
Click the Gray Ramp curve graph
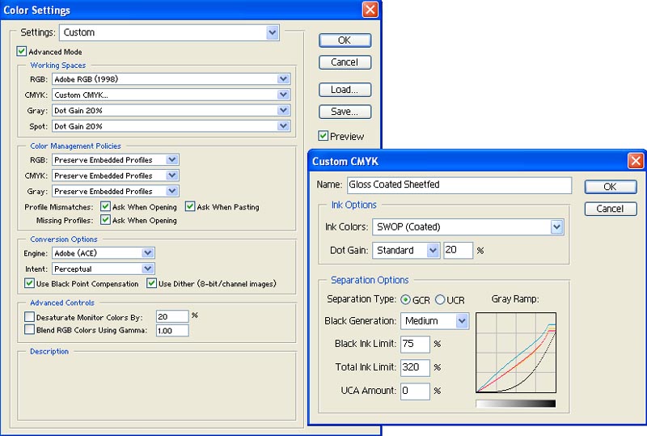515,353
